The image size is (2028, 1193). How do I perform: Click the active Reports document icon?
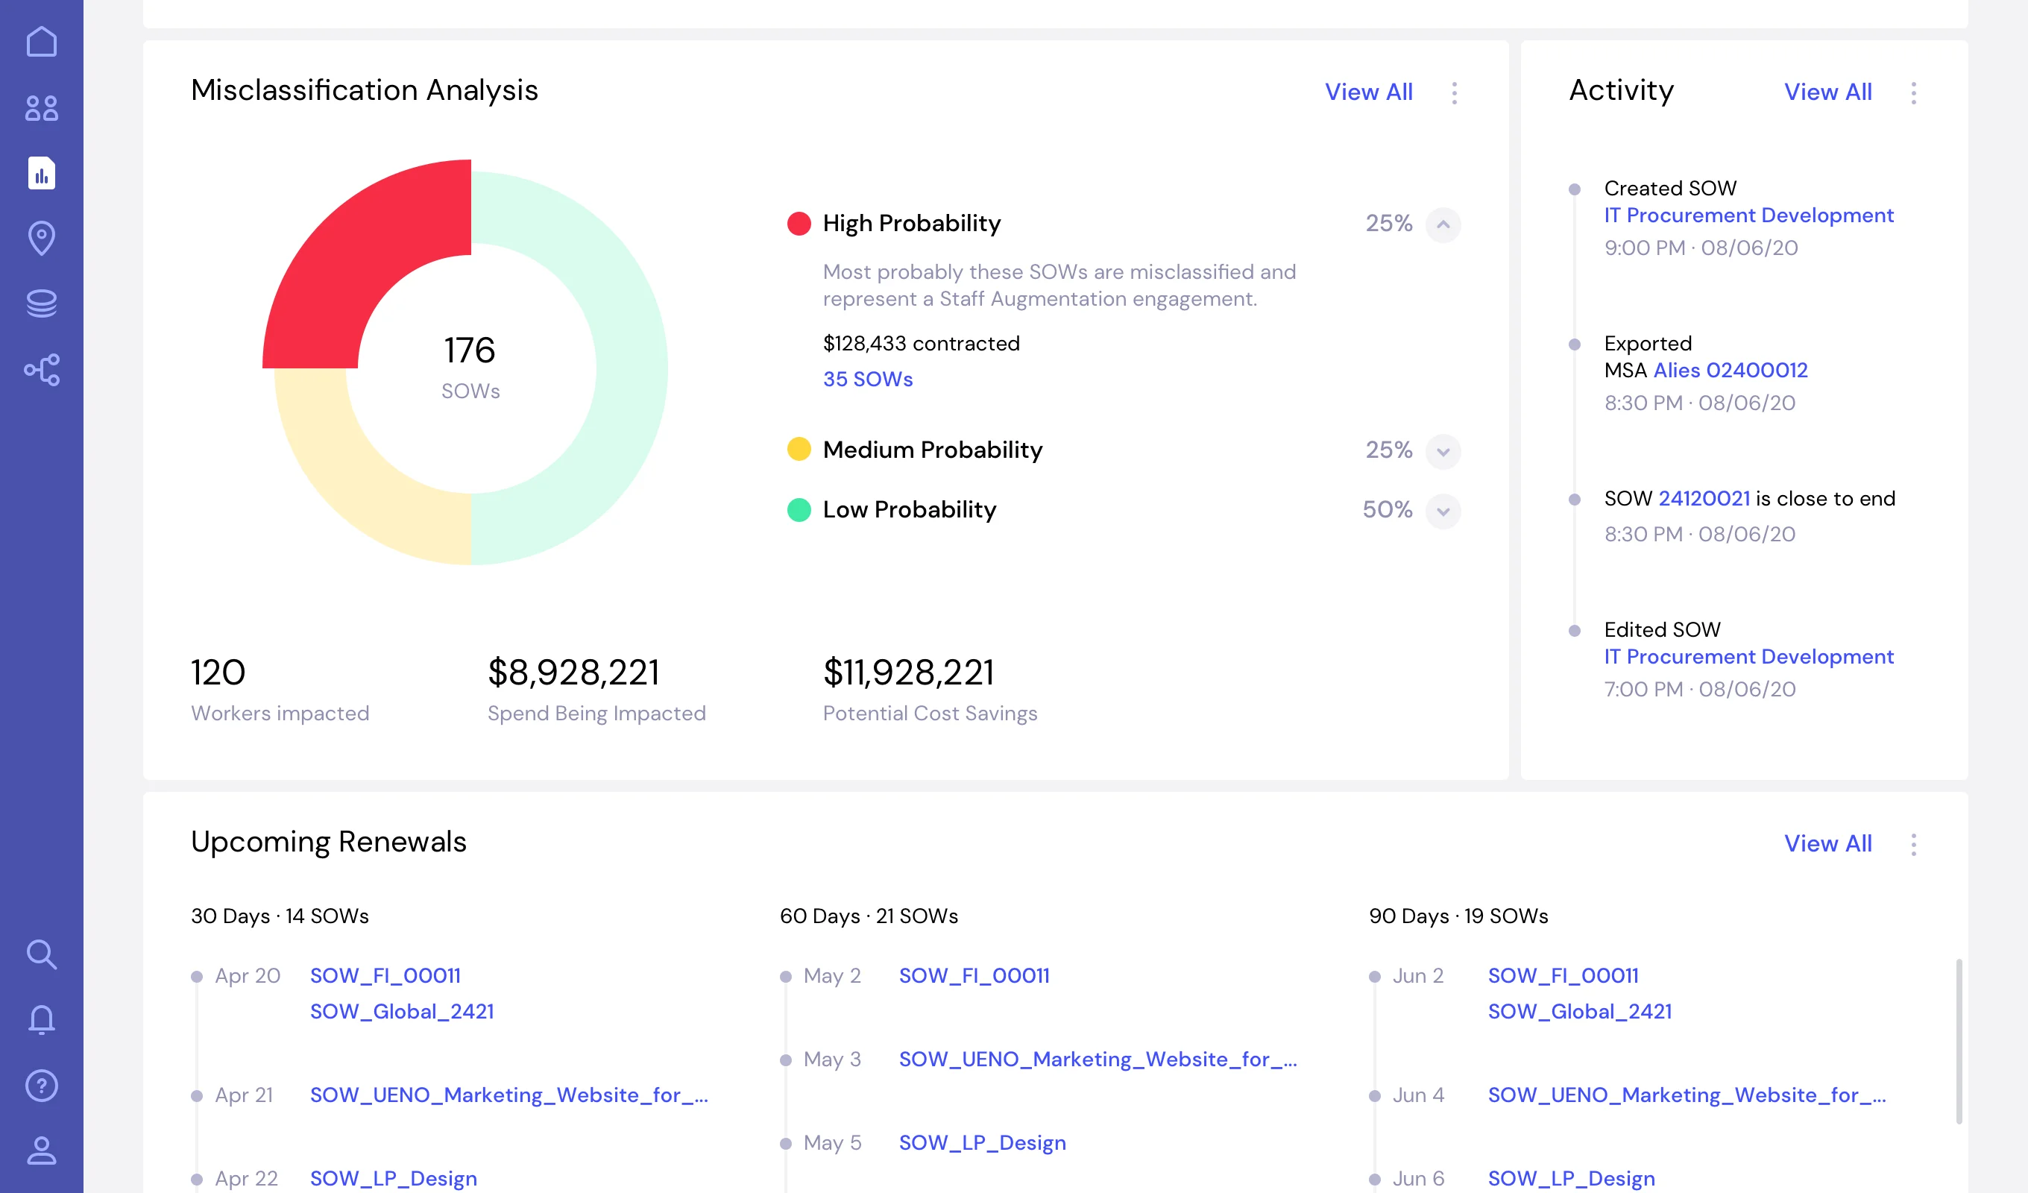(x=41, y=173)
